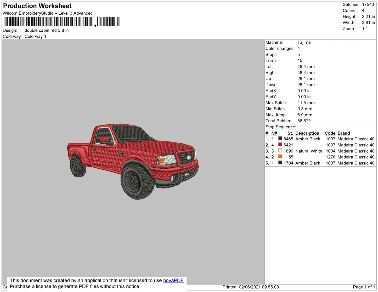The width and height of the screenshot is (378, 292).
Task: Click the orange swatch in row 4
Action: 280,157
